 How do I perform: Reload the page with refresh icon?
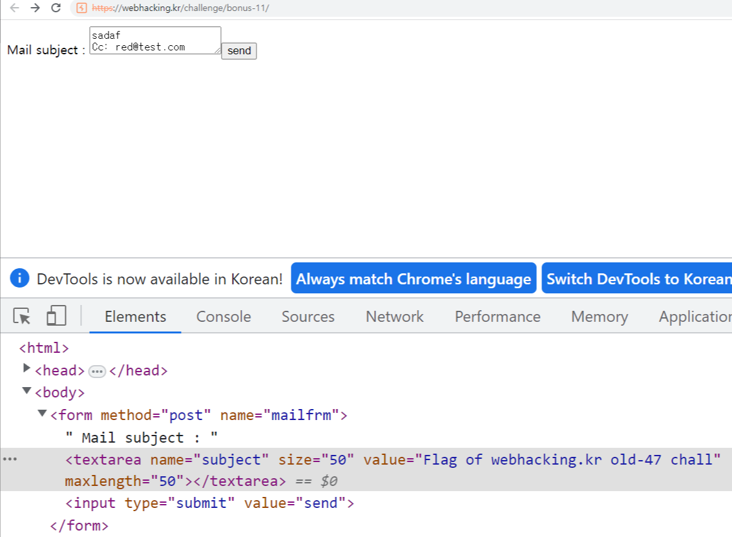pyautogui.click(x=56, y=8)
